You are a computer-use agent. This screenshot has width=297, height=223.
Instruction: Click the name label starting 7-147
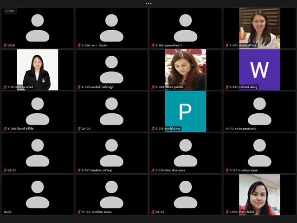(243, 171)
